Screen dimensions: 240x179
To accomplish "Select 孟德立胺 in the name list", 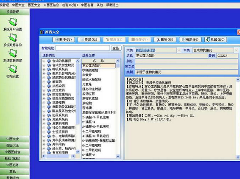I will [89, 94].
